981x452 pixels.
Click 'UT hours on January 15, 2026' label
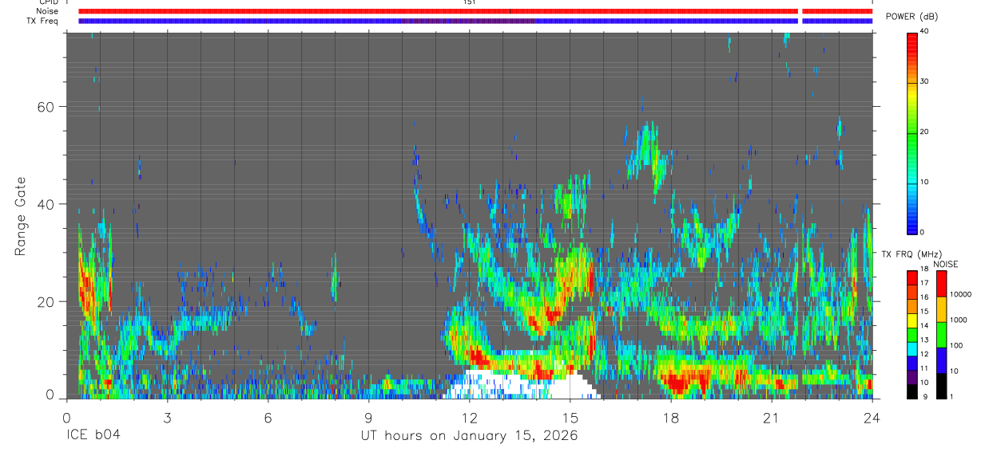(469, 437)
